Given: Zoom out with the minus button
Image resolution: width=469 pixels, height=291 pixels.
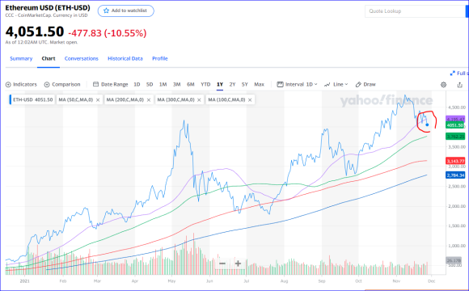Looking at the screenshot, I should (x=222, y=264).
